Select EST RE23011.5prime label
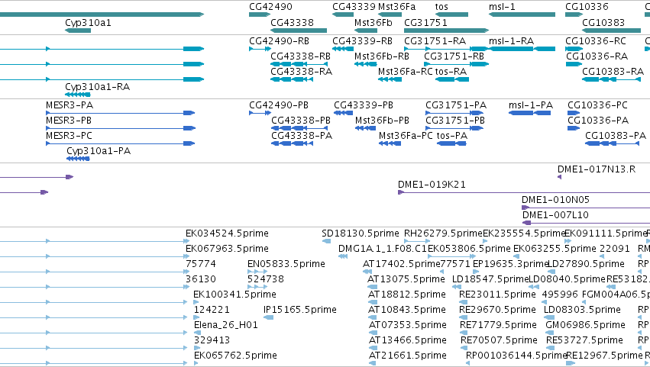Viewport: 650px width, 367px height. pos(497,295)
